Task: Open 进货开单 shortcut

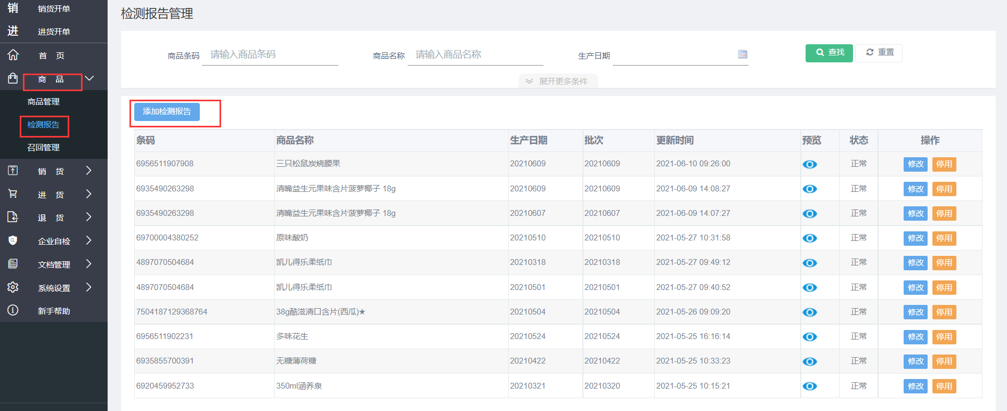Action: pyautogui.click(x=54, y=31)
